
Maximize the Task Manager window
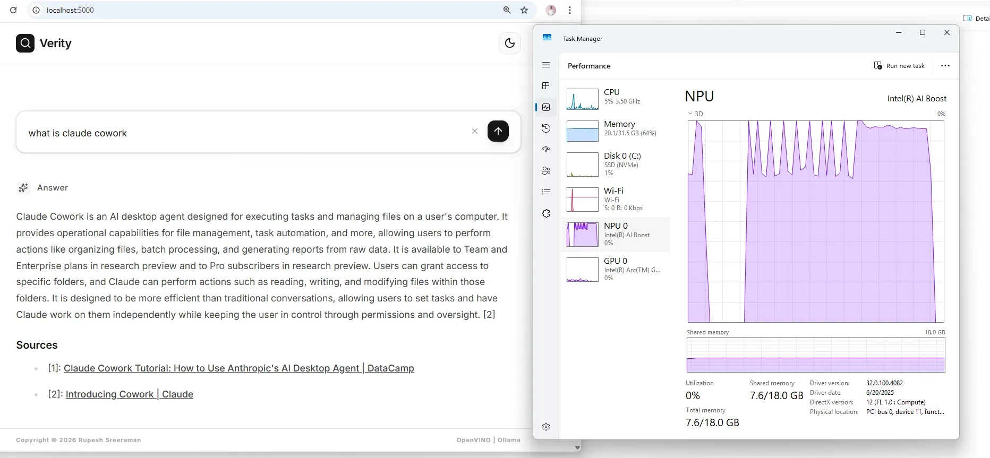(923, 32)
